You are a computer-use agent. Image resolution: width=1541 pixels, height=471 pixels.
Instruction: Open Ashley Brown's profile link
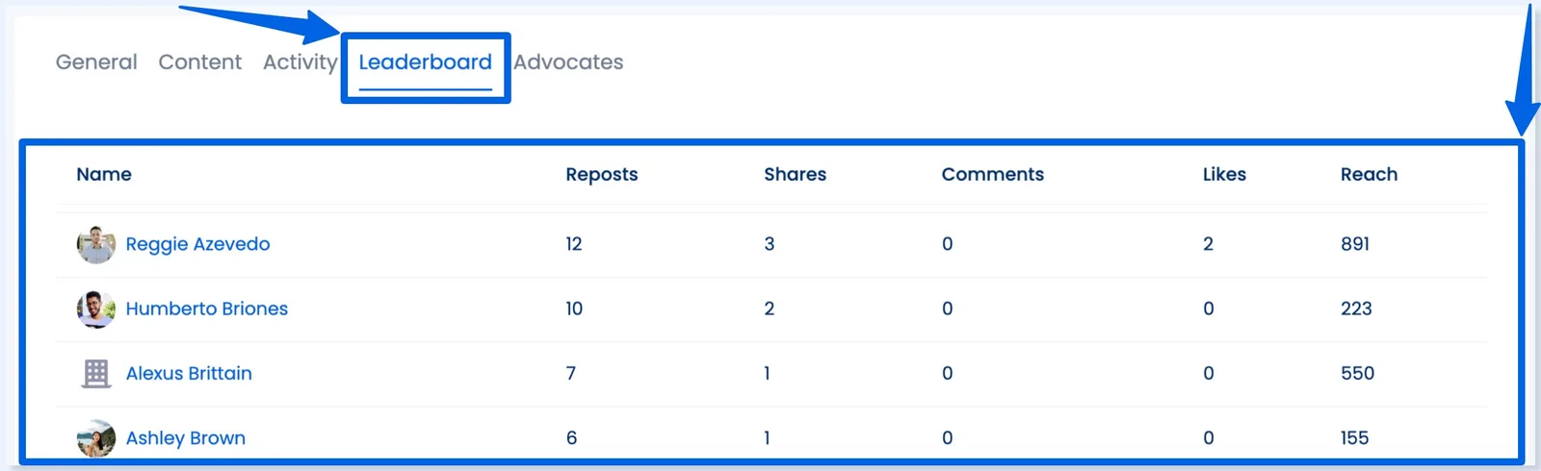click(x=185, y=438)
